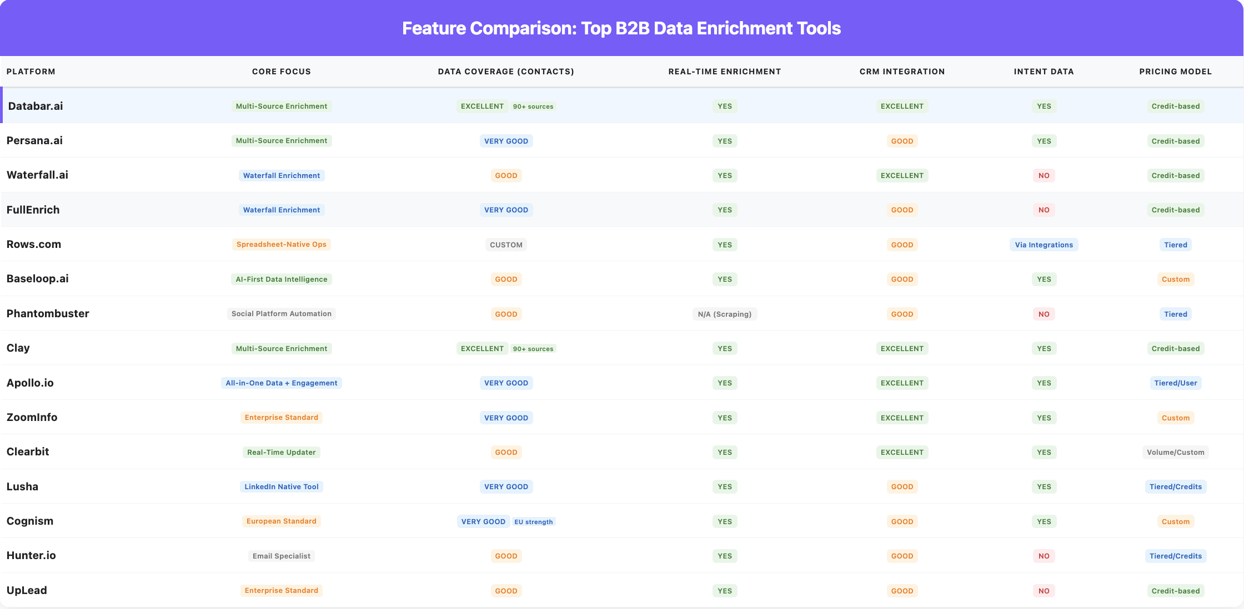
Task: Click Clay's 90+ sources badge
Action: (x=533, y=349)
